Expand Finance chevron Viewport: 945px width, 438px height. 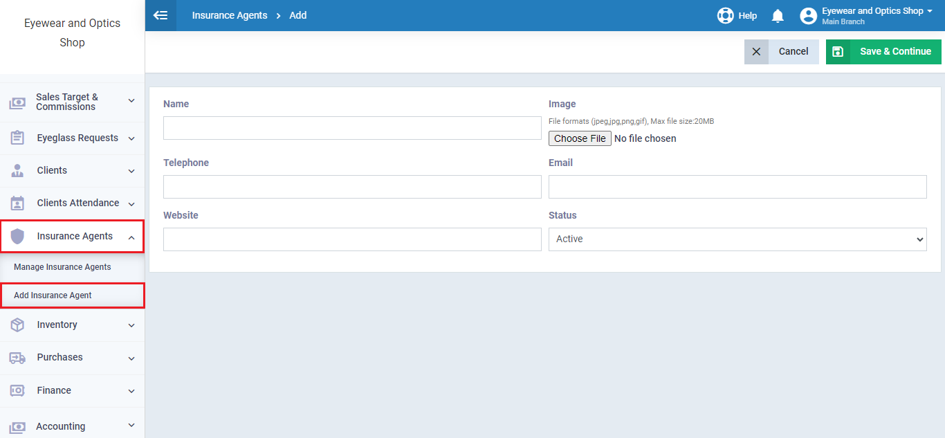(x=131, y=391)
